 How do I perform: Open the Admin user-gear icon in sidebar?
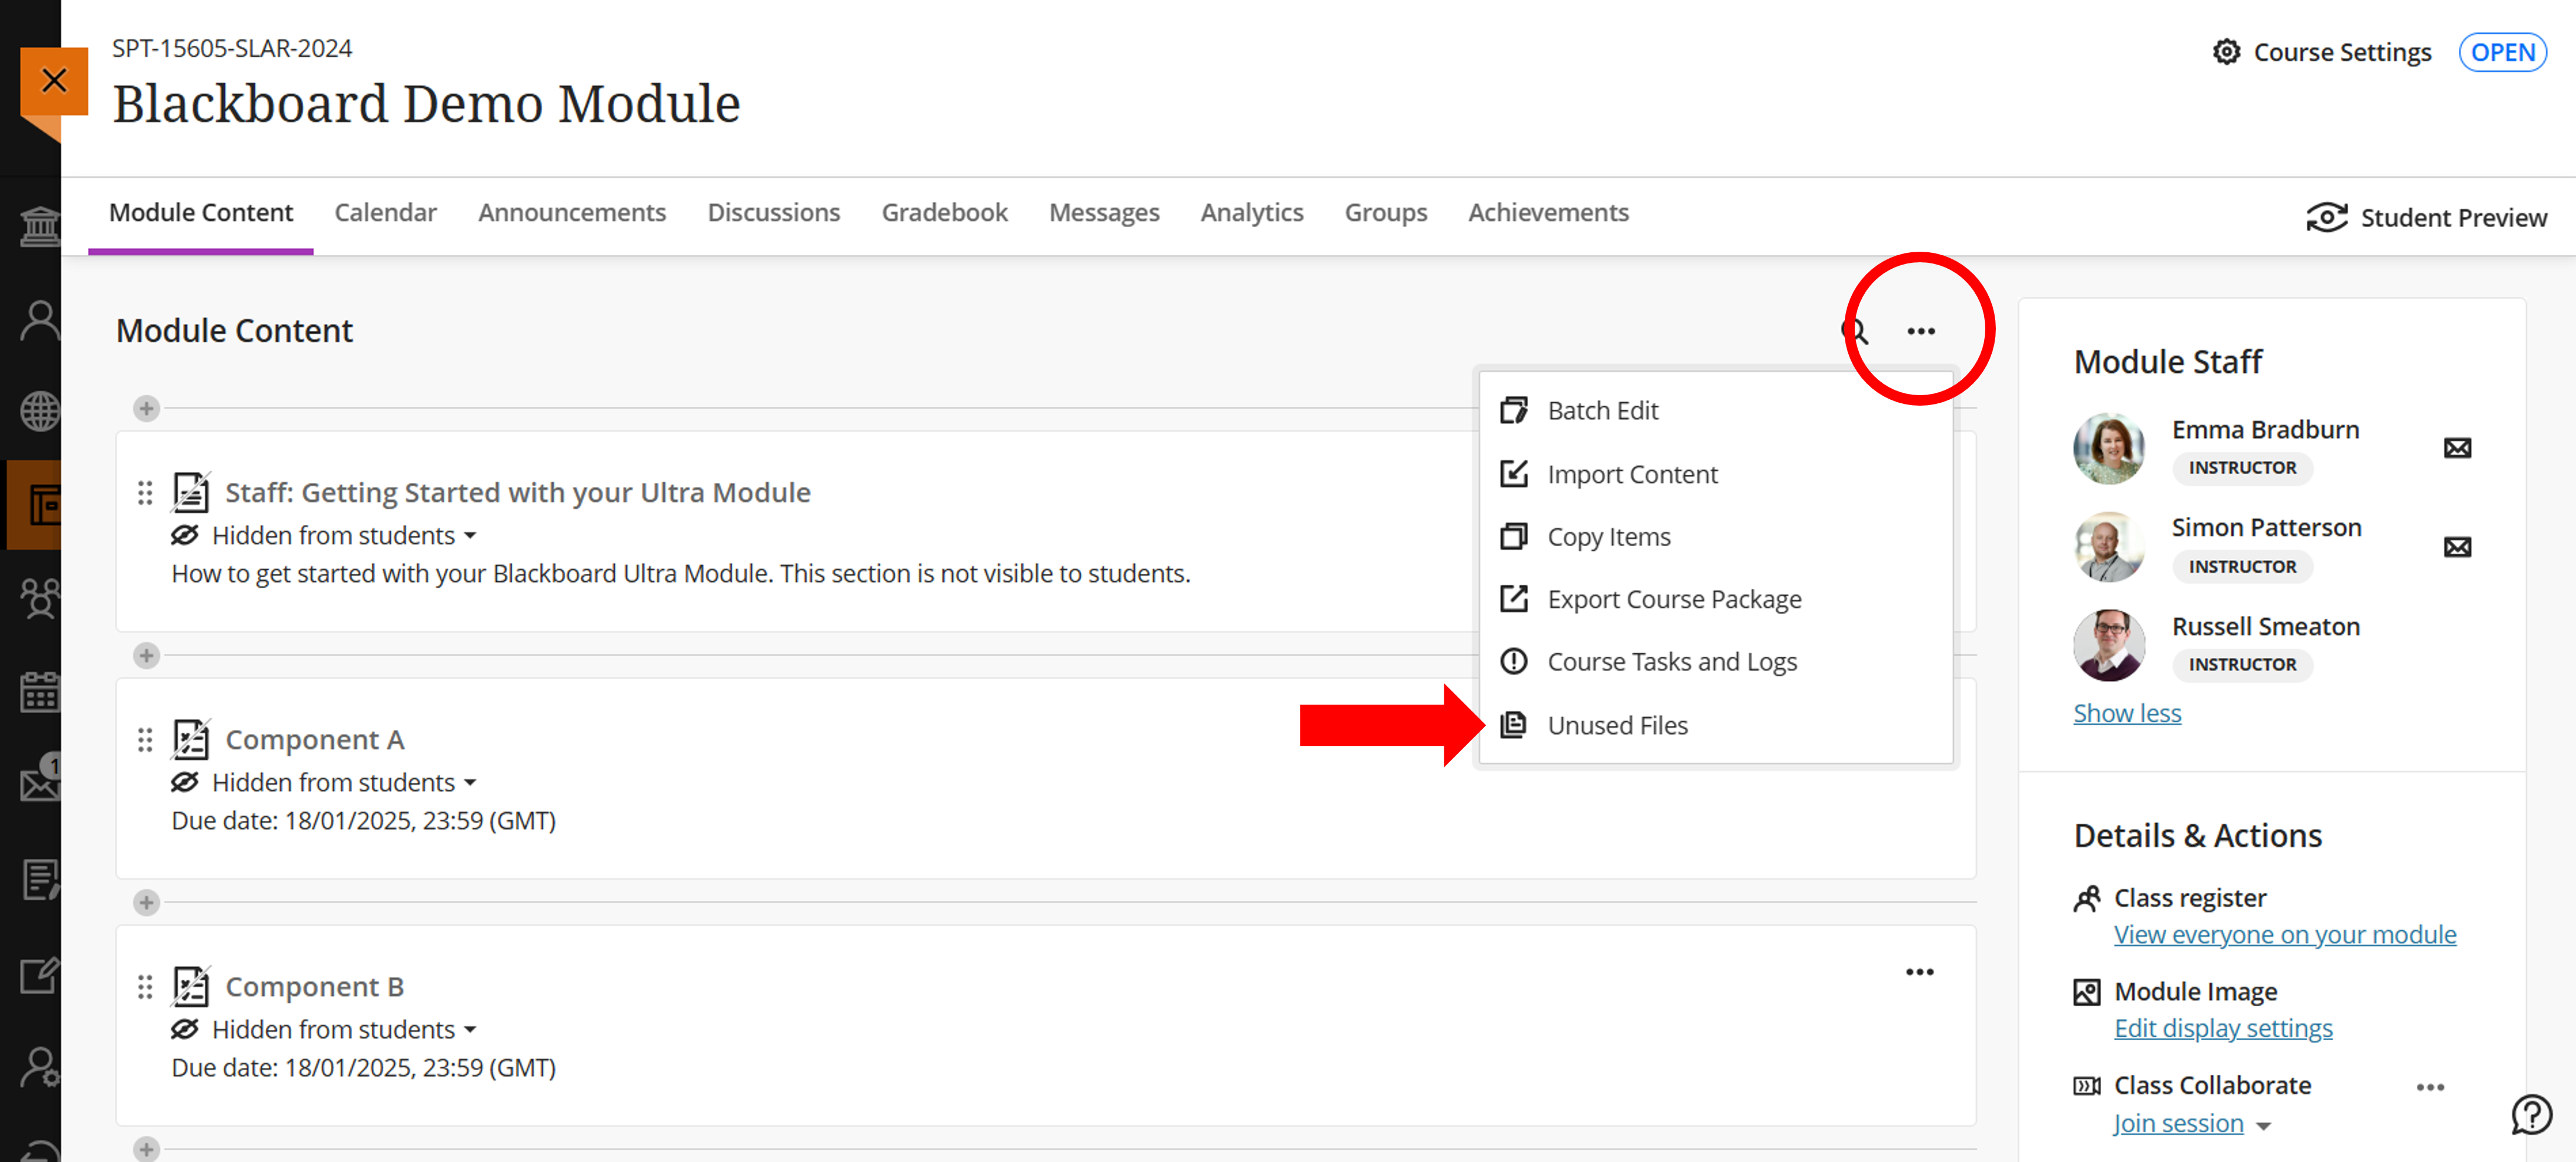point(40,1067)
